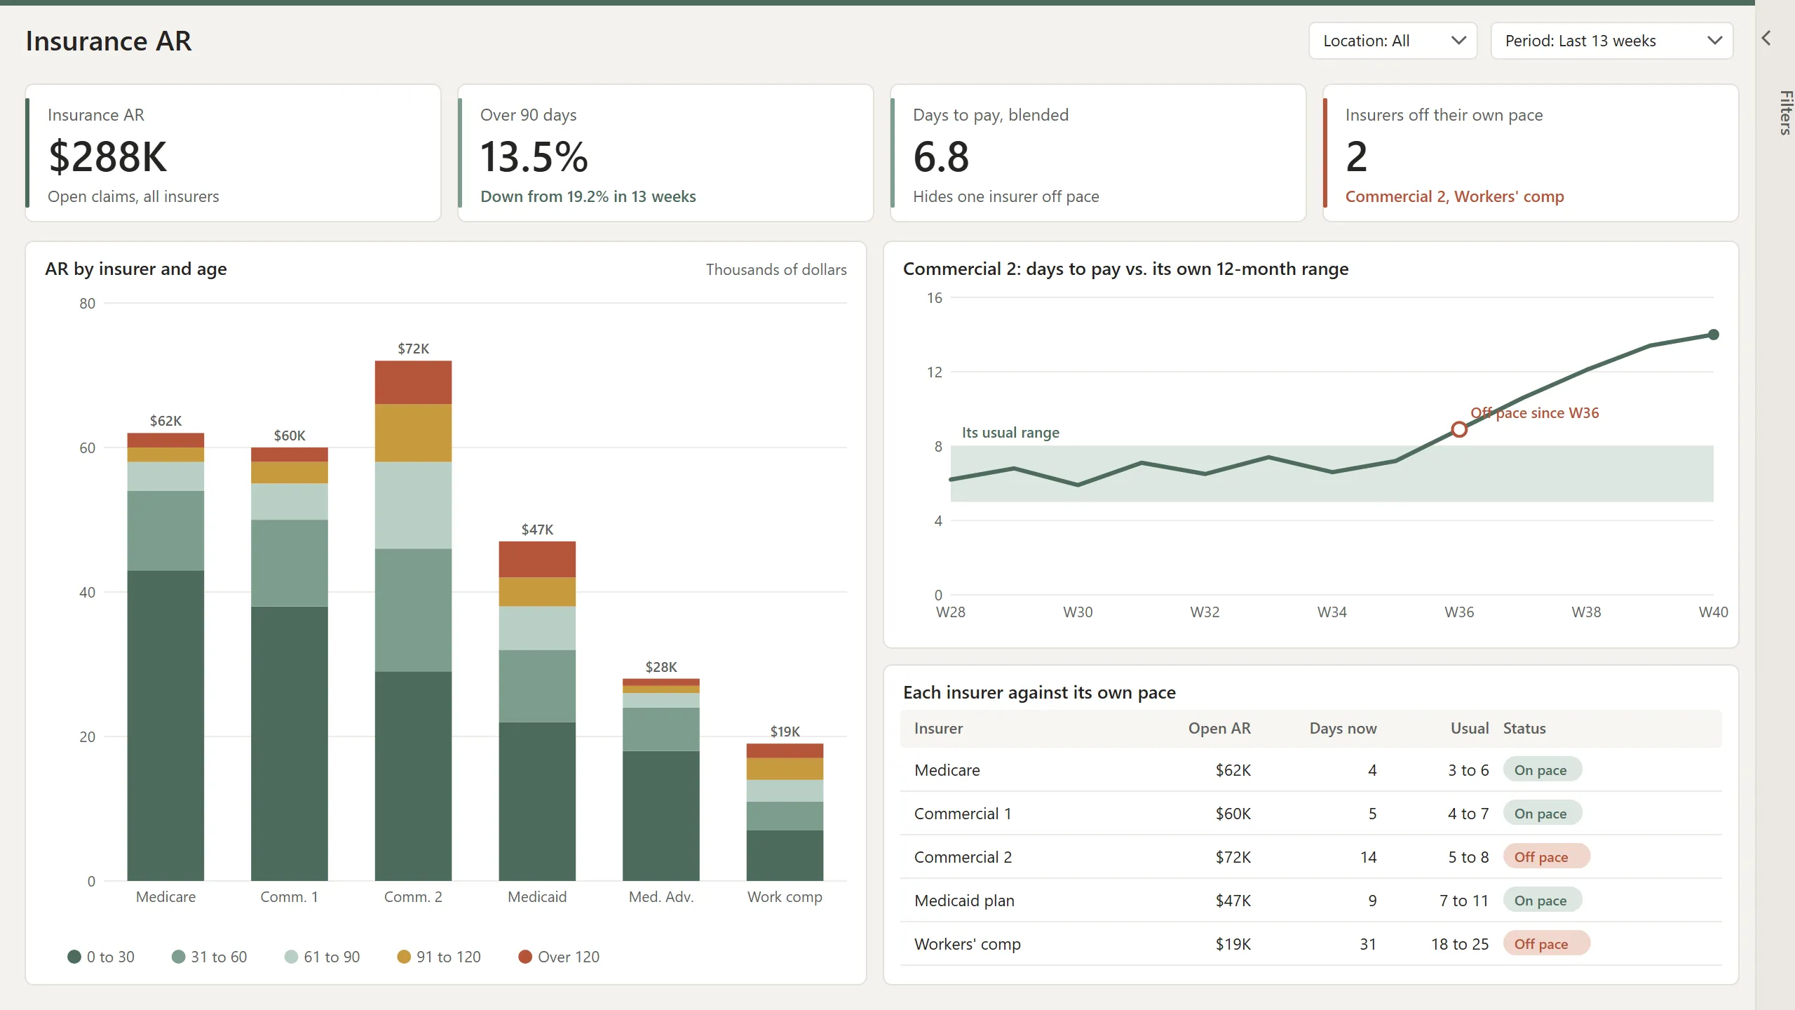
Task: Click the W40 endpoint on line chart
Action: click(x=1714, y=335)
